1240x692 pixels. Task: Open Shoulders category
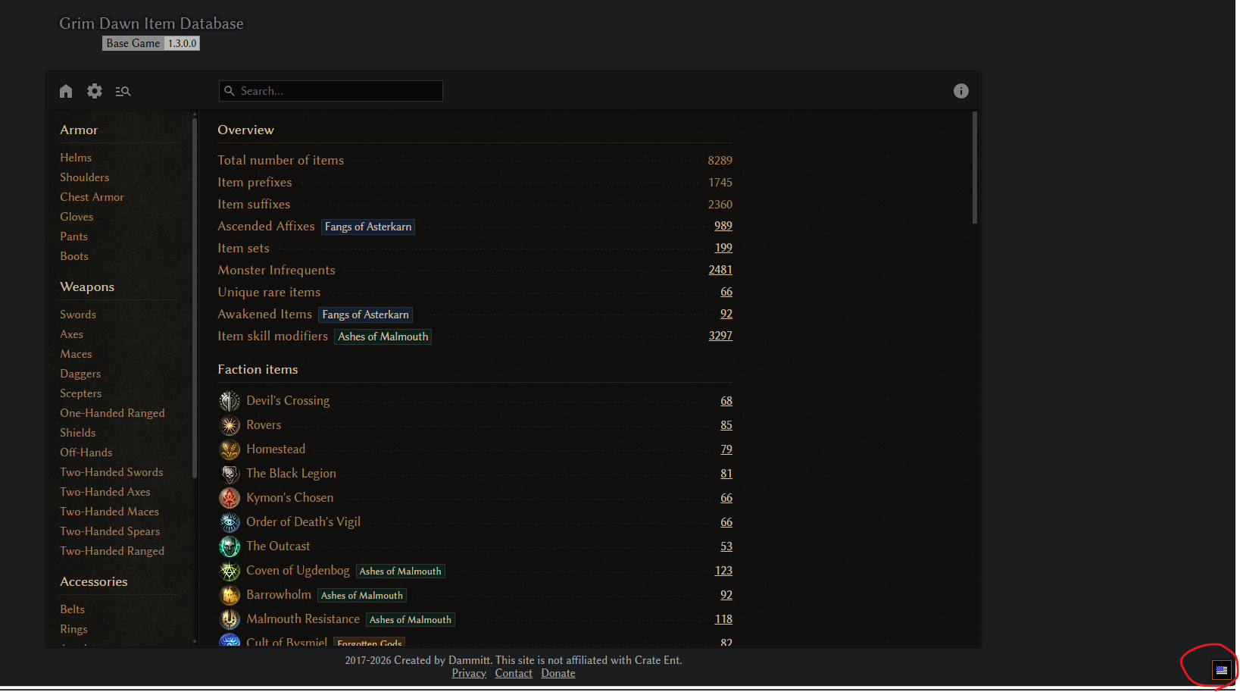click(85, 177)
